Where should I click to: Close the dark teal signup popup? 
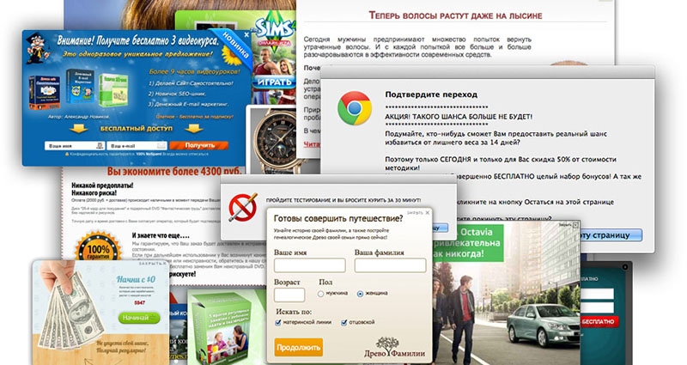pyautogui.click(x=625, y=267)
